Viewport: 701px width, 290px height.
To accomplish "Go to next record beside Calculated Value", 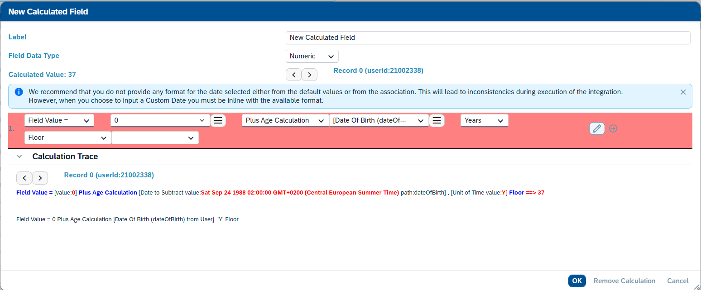I will 309,75.
